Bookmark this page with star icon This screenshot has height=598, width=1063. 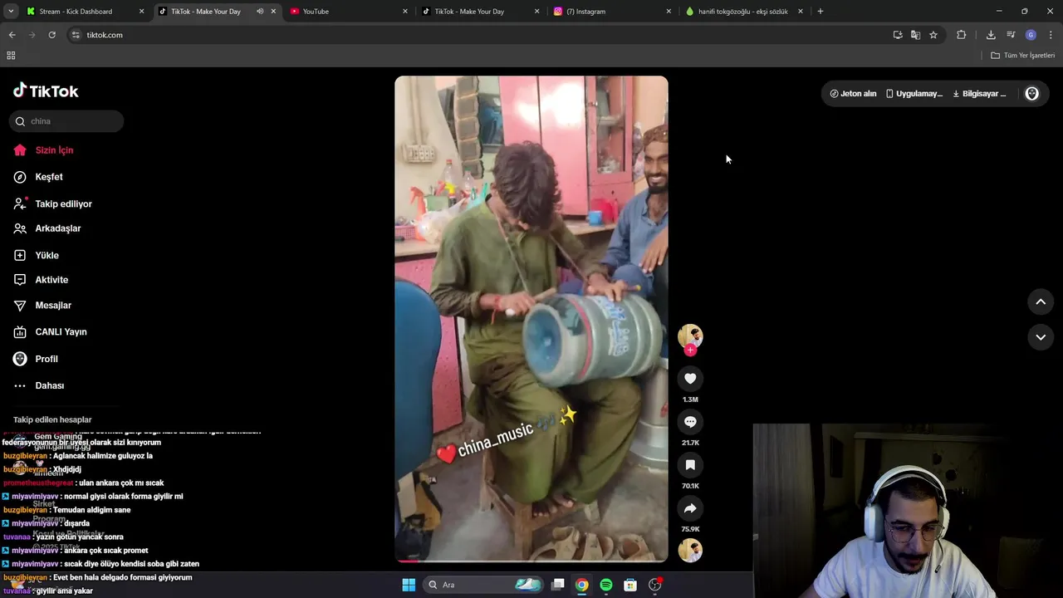coord(933,35)
